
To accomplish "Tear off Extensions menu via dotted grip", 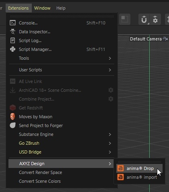I will click(x=62, y=16).
